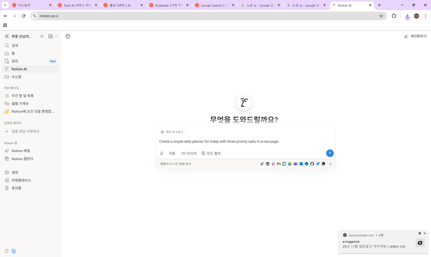This screenshot has height=257, width=431.
Task: Open the help question mark icon
Action: point(6,251)
